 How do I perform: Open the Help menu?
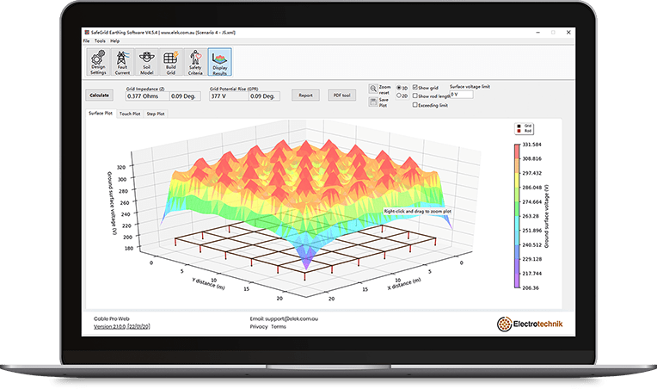pos(115,41)
